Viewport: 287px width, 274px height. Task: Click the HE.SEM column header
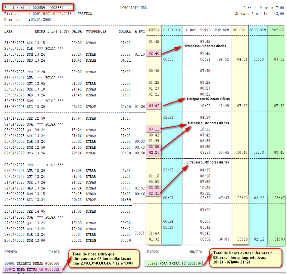pyautogui.click(x=239, y=30)
